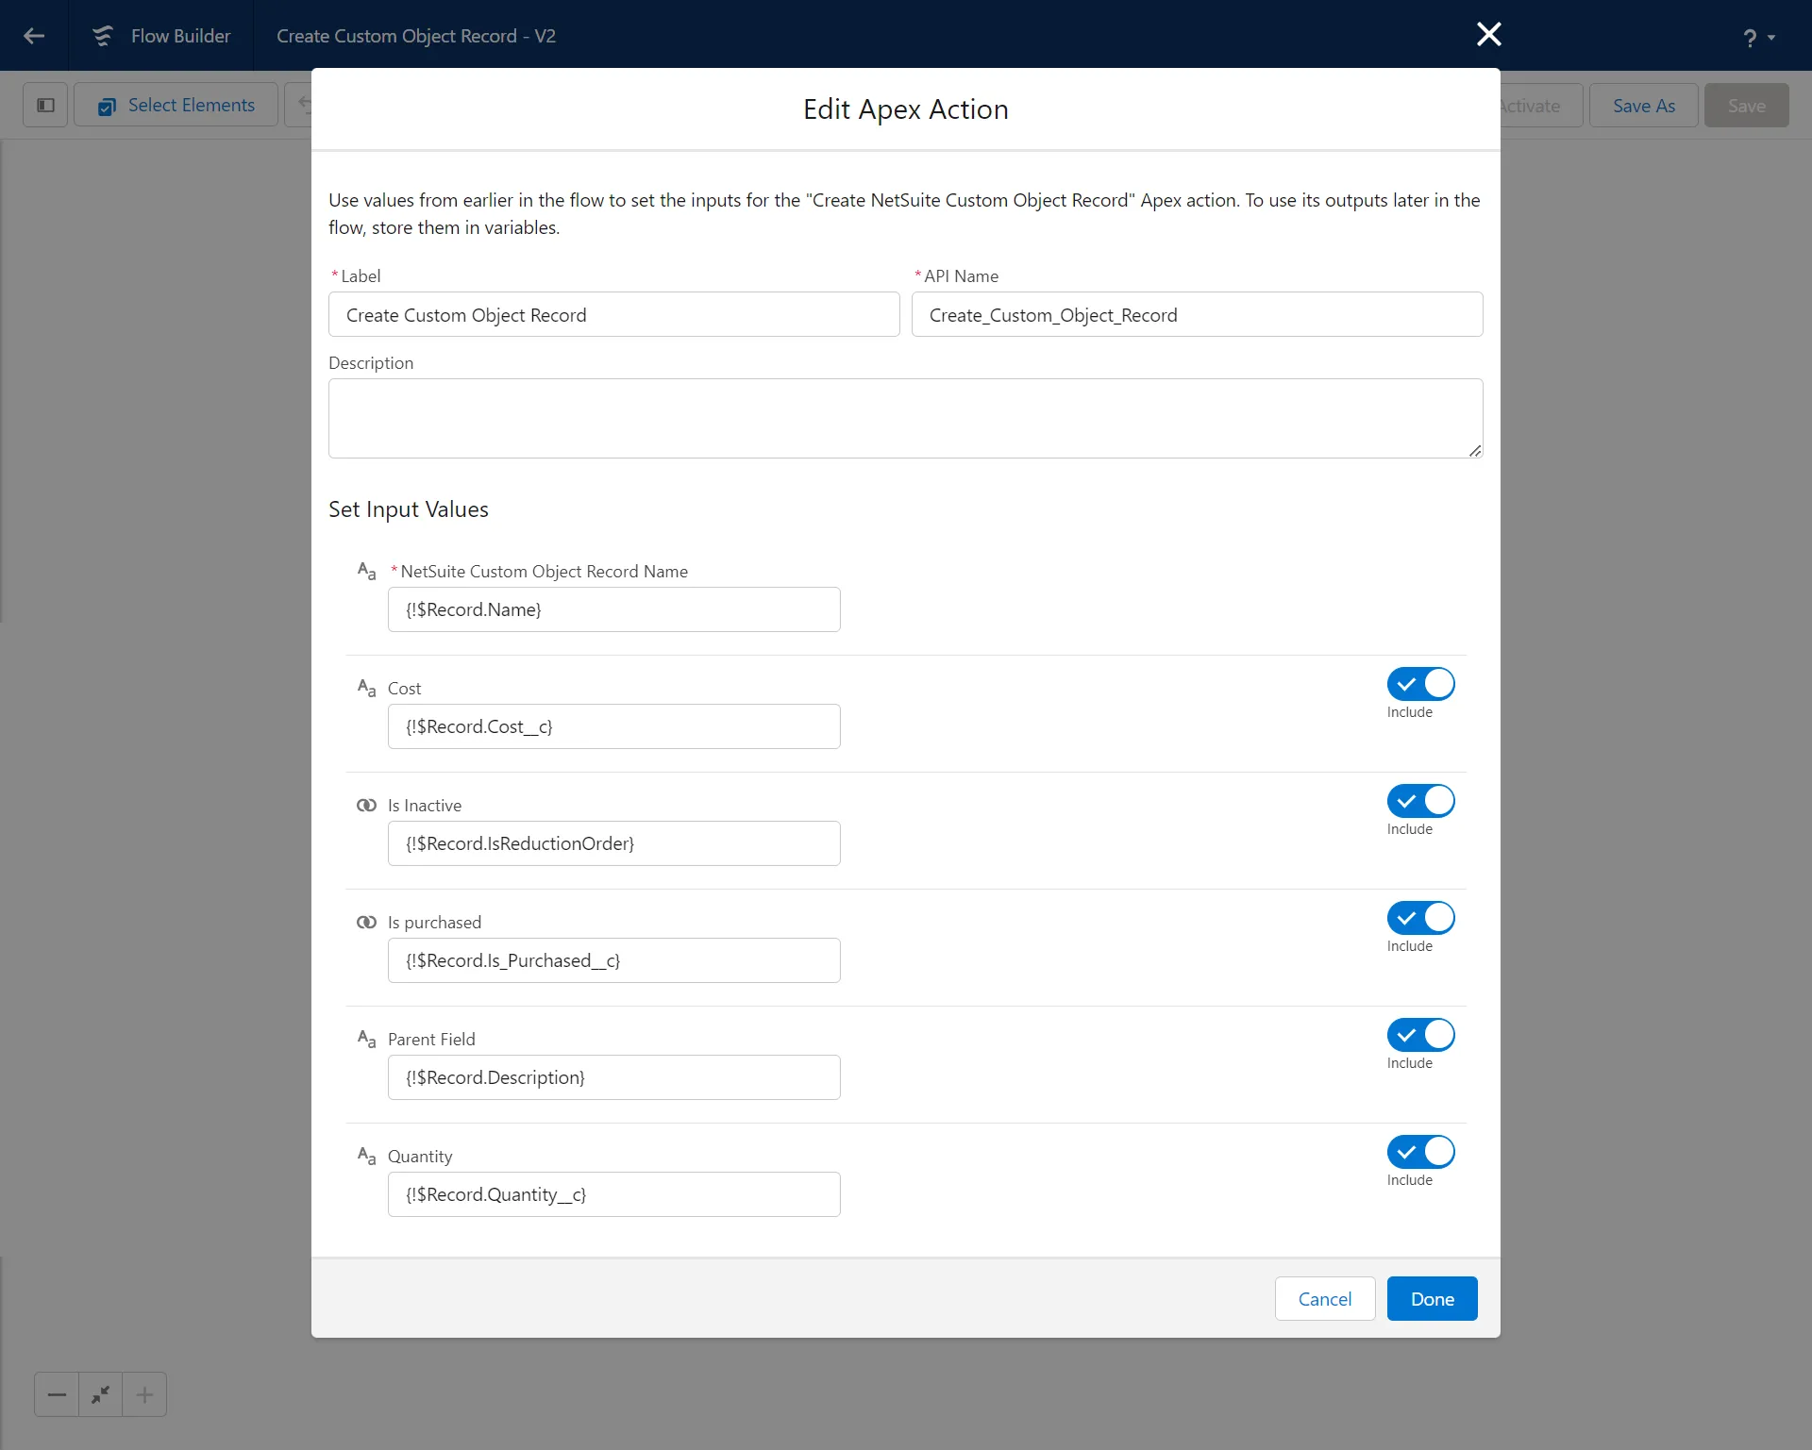The height and width of the screenshot is (1450, 1812).
Task: Click the text type icon beside Cost
Action: [367, 688]
